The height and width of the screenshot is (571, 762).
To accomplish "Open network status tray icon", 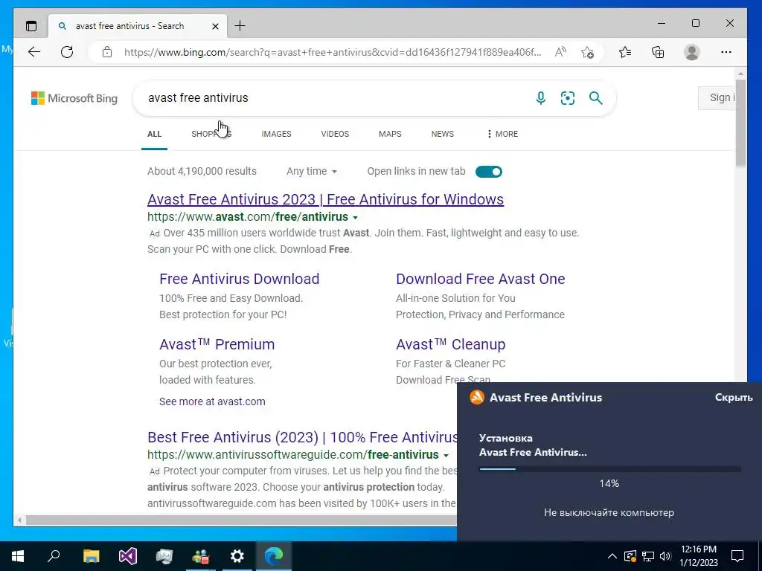I will point(648,556).
